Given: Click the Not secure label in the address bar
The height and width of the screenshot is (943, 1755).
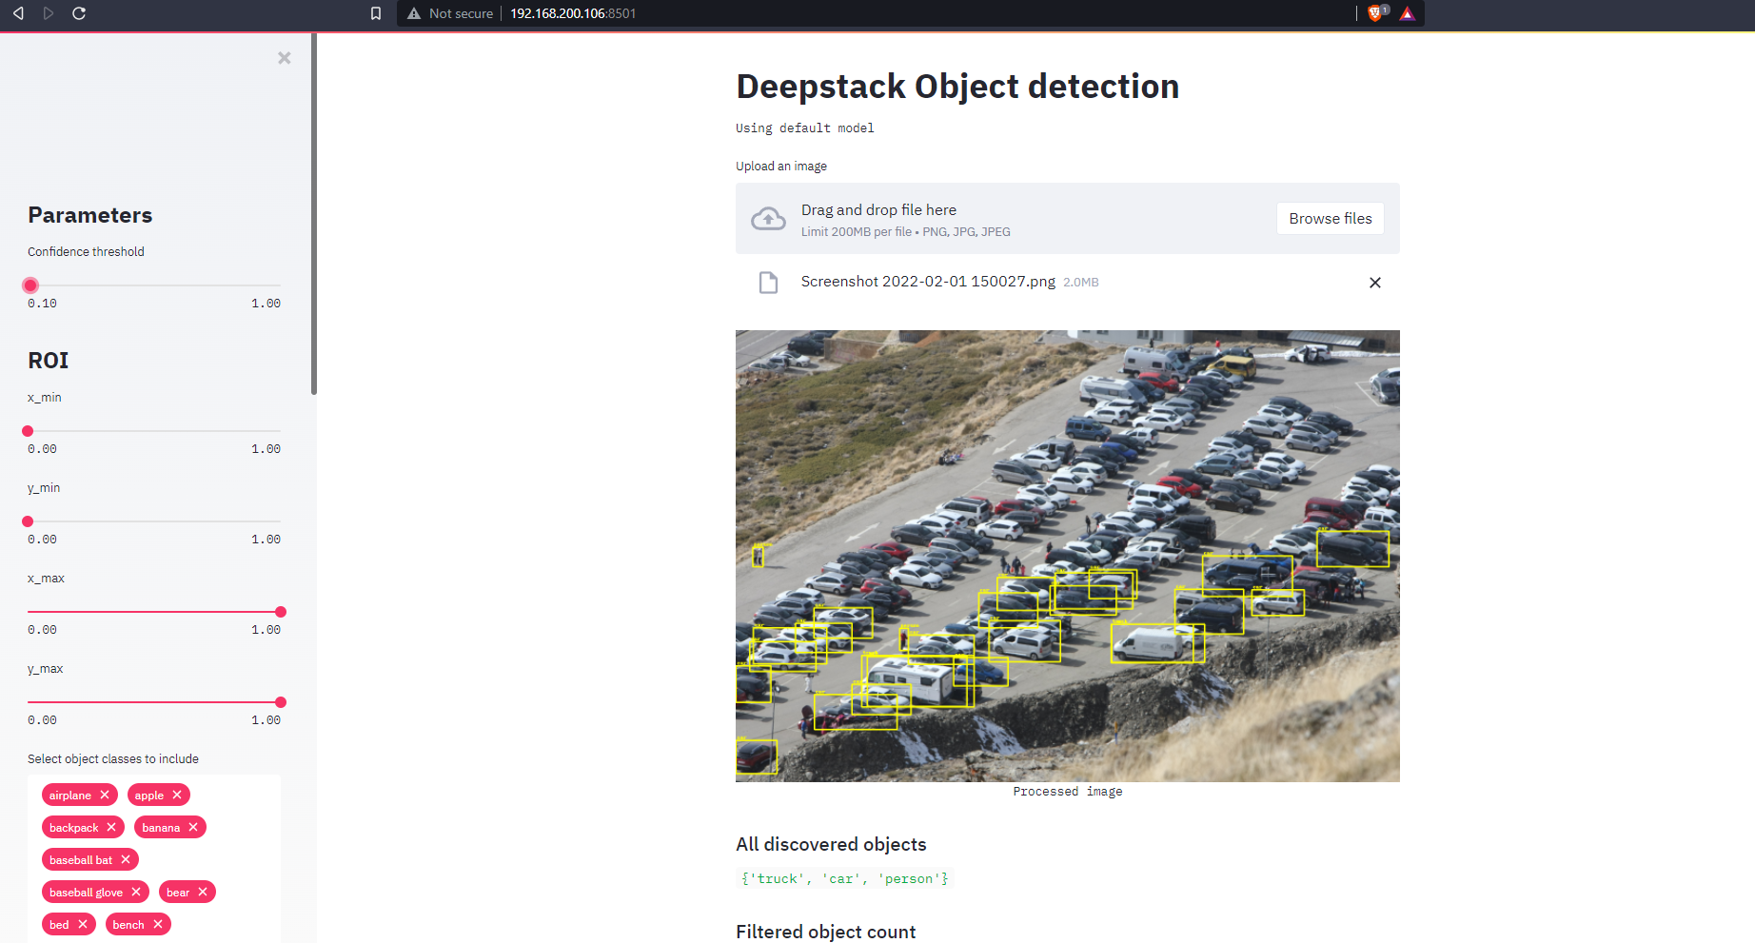Looking at the screenshot, I should (x=460, y=13).
